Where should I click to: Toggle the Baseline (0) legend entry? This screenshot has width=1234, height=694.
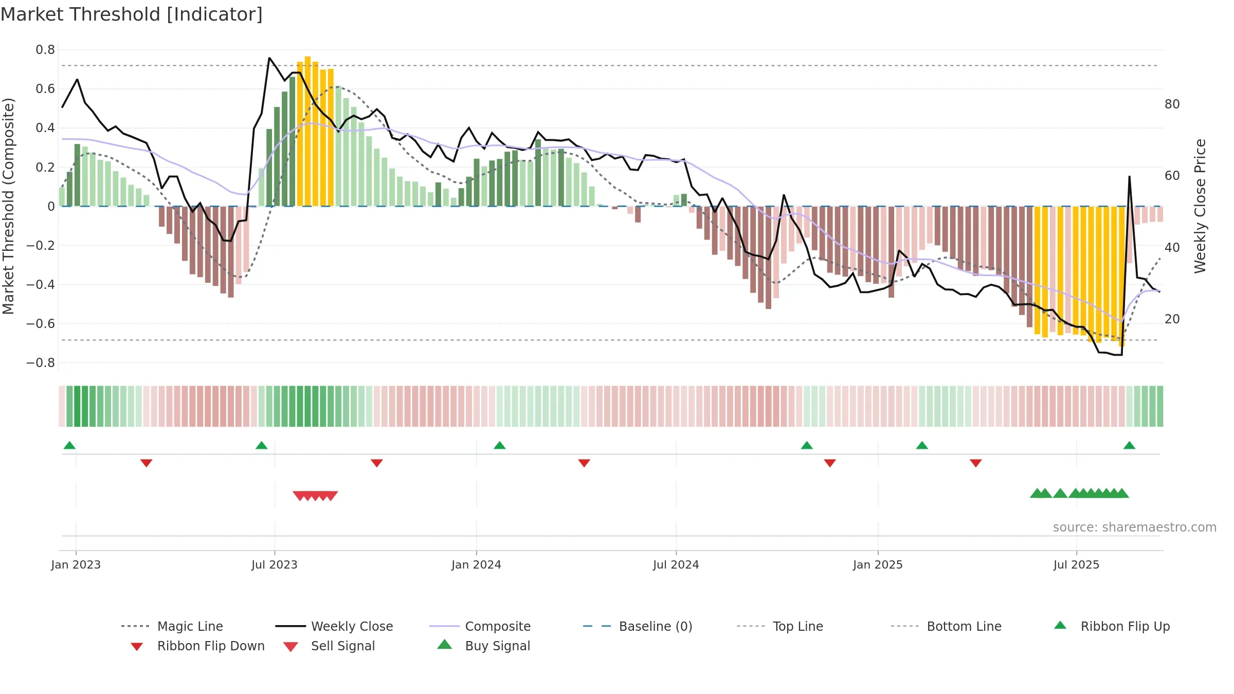(638, 626)
